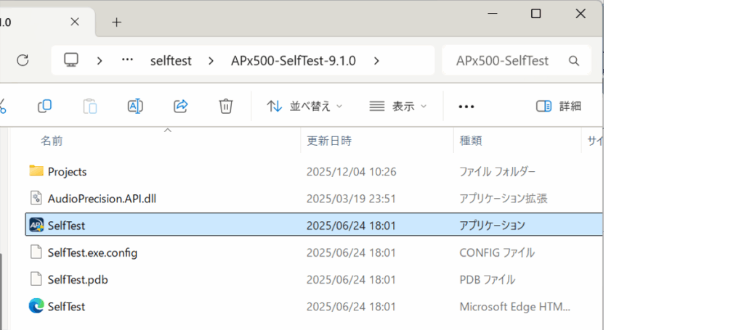Viewport: 744px width, 330px height.
Task: Go to selftest folder in breadcrumb
Action: pos(171,60)
